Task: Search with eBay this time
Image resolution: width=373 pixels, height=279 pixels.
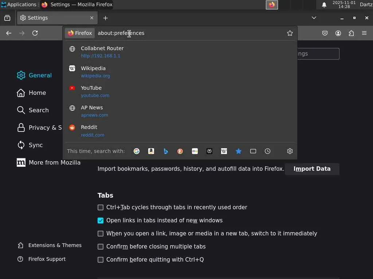Action: [195, 151]
